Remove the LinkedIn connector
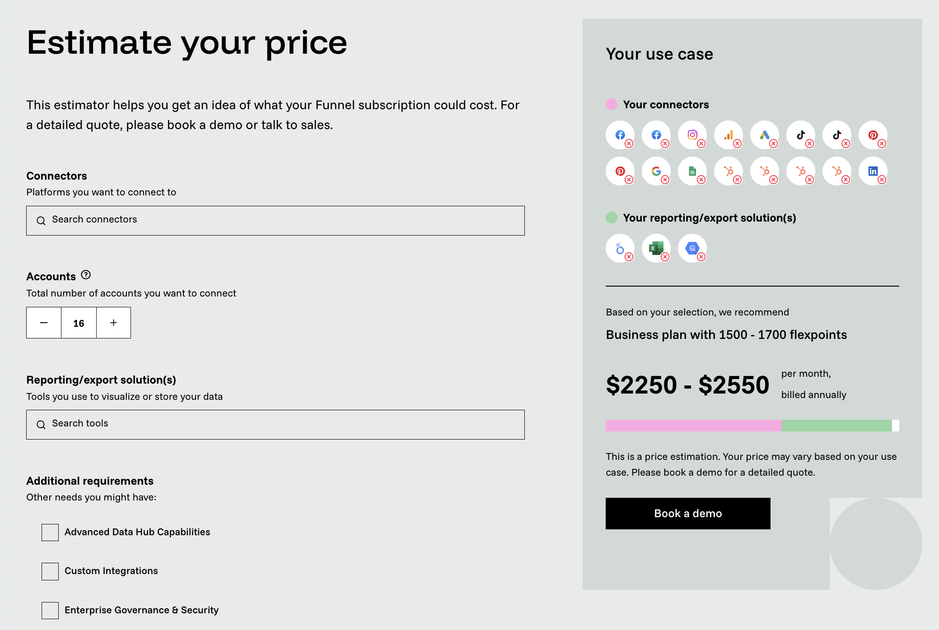Screen dimensions: 939x630 pos(882,180)
